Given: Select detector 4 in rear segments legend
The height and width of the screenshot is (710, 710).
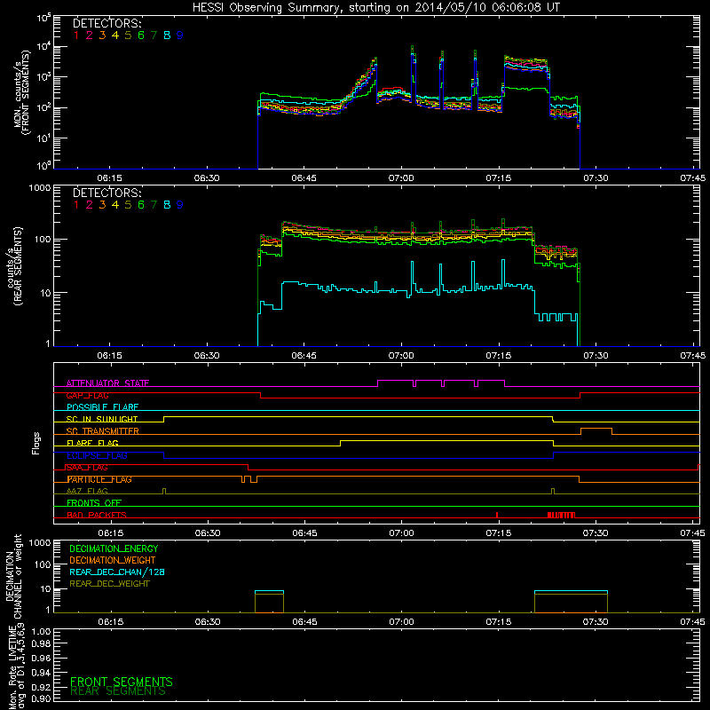Looking at the screenshot, I should point(115,205).
